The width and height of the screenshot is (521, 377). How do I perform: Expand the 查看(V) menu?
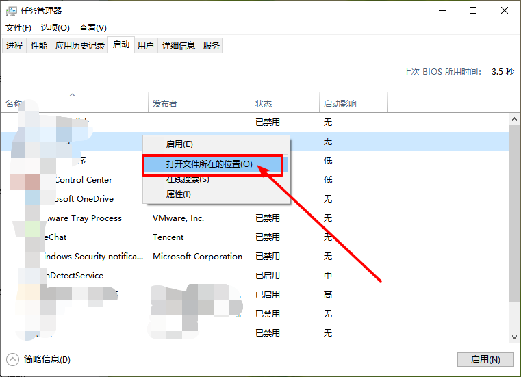coord(93,28)
